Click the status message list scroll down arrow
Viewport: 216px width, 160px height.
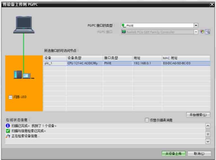208,141
